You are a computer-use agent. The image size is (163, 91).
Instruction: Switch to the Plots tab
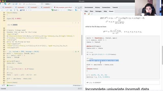[x=91, y=11]
